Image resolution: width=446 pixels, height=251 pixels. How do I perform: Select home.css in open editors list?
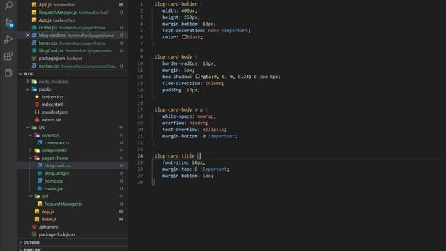coord(72,43)
